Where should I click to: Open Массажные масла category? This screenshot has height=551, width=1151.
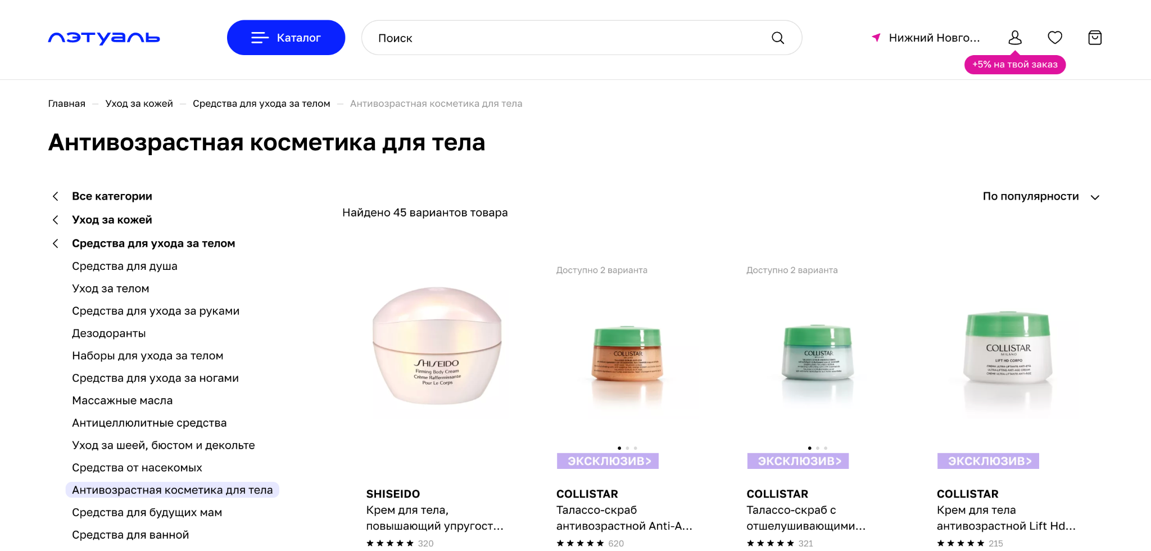[123, 400]
